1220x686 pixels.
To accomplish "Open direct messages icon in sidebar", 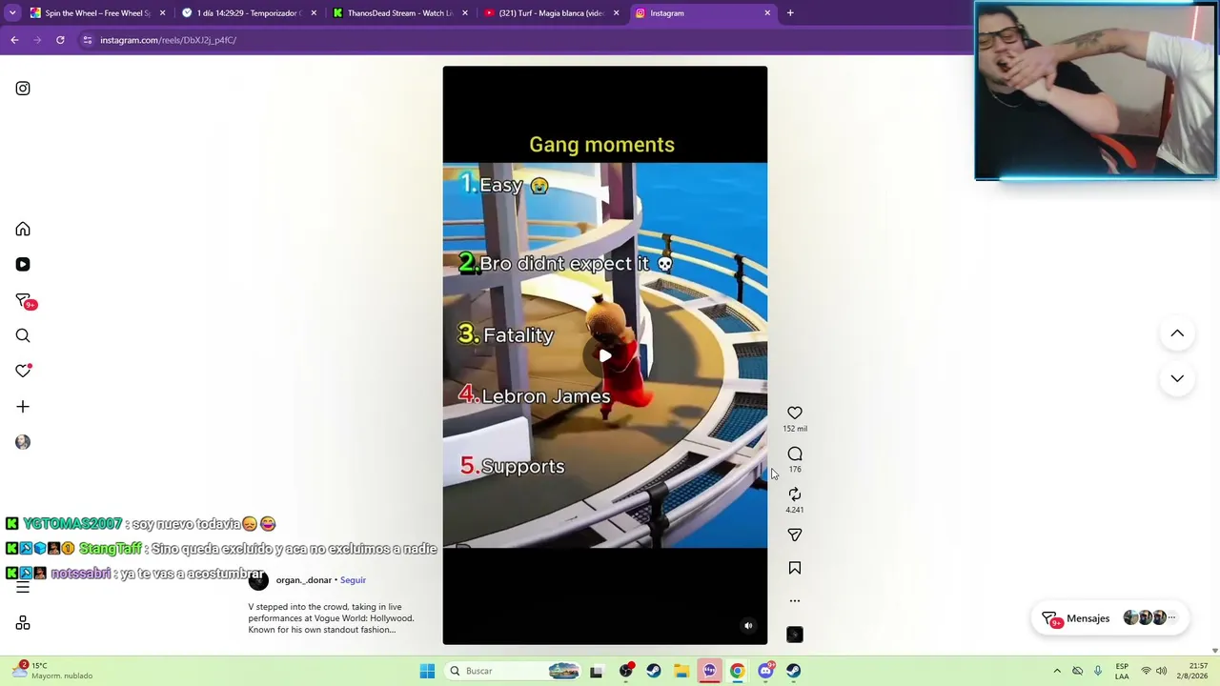I will click(24, 301).
